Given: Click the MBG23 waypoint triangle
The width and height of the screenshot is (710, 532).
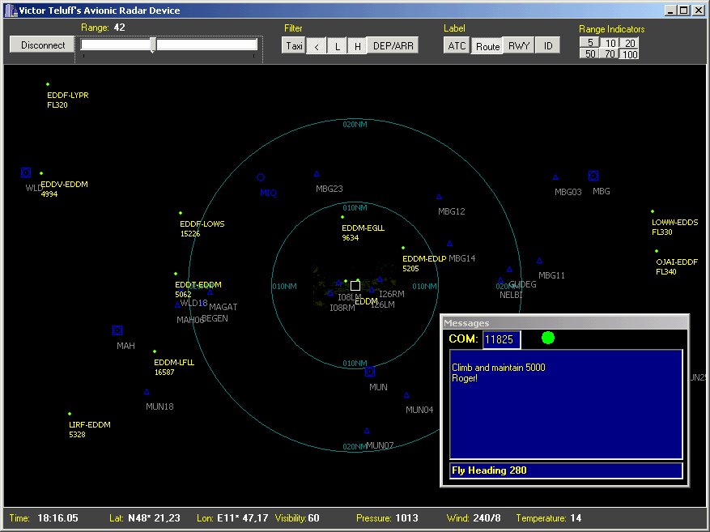Looking at the screenshot, I should tap(317, 174).
